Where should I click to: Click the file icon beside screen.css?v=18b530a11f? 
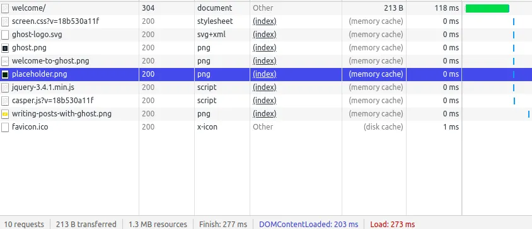[x=5, y=21]
